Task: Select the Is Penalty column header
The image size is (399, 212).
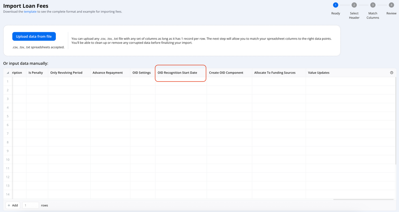Action: coord(37,72)
